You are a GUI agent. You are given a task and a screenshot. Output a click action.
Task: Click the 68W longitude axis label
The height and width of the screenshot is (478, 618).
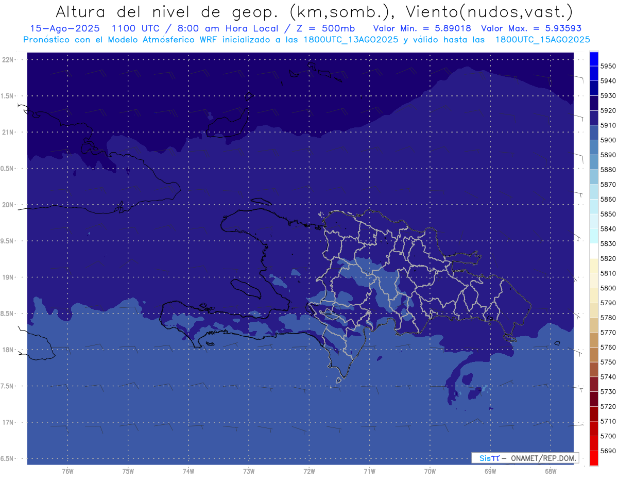(550, 471)
